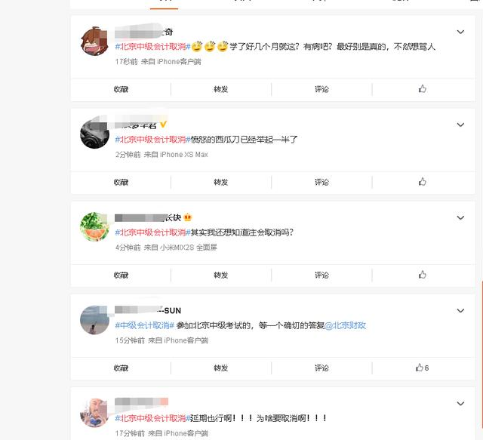Screen dimensions: 483x440
Task: Expand options chevron on the SUN post
Action: [x=460, y=310]
